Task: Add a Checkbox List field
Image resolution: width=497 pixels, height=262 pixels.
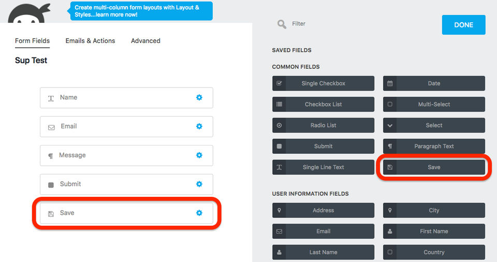Action: (323, 104)
